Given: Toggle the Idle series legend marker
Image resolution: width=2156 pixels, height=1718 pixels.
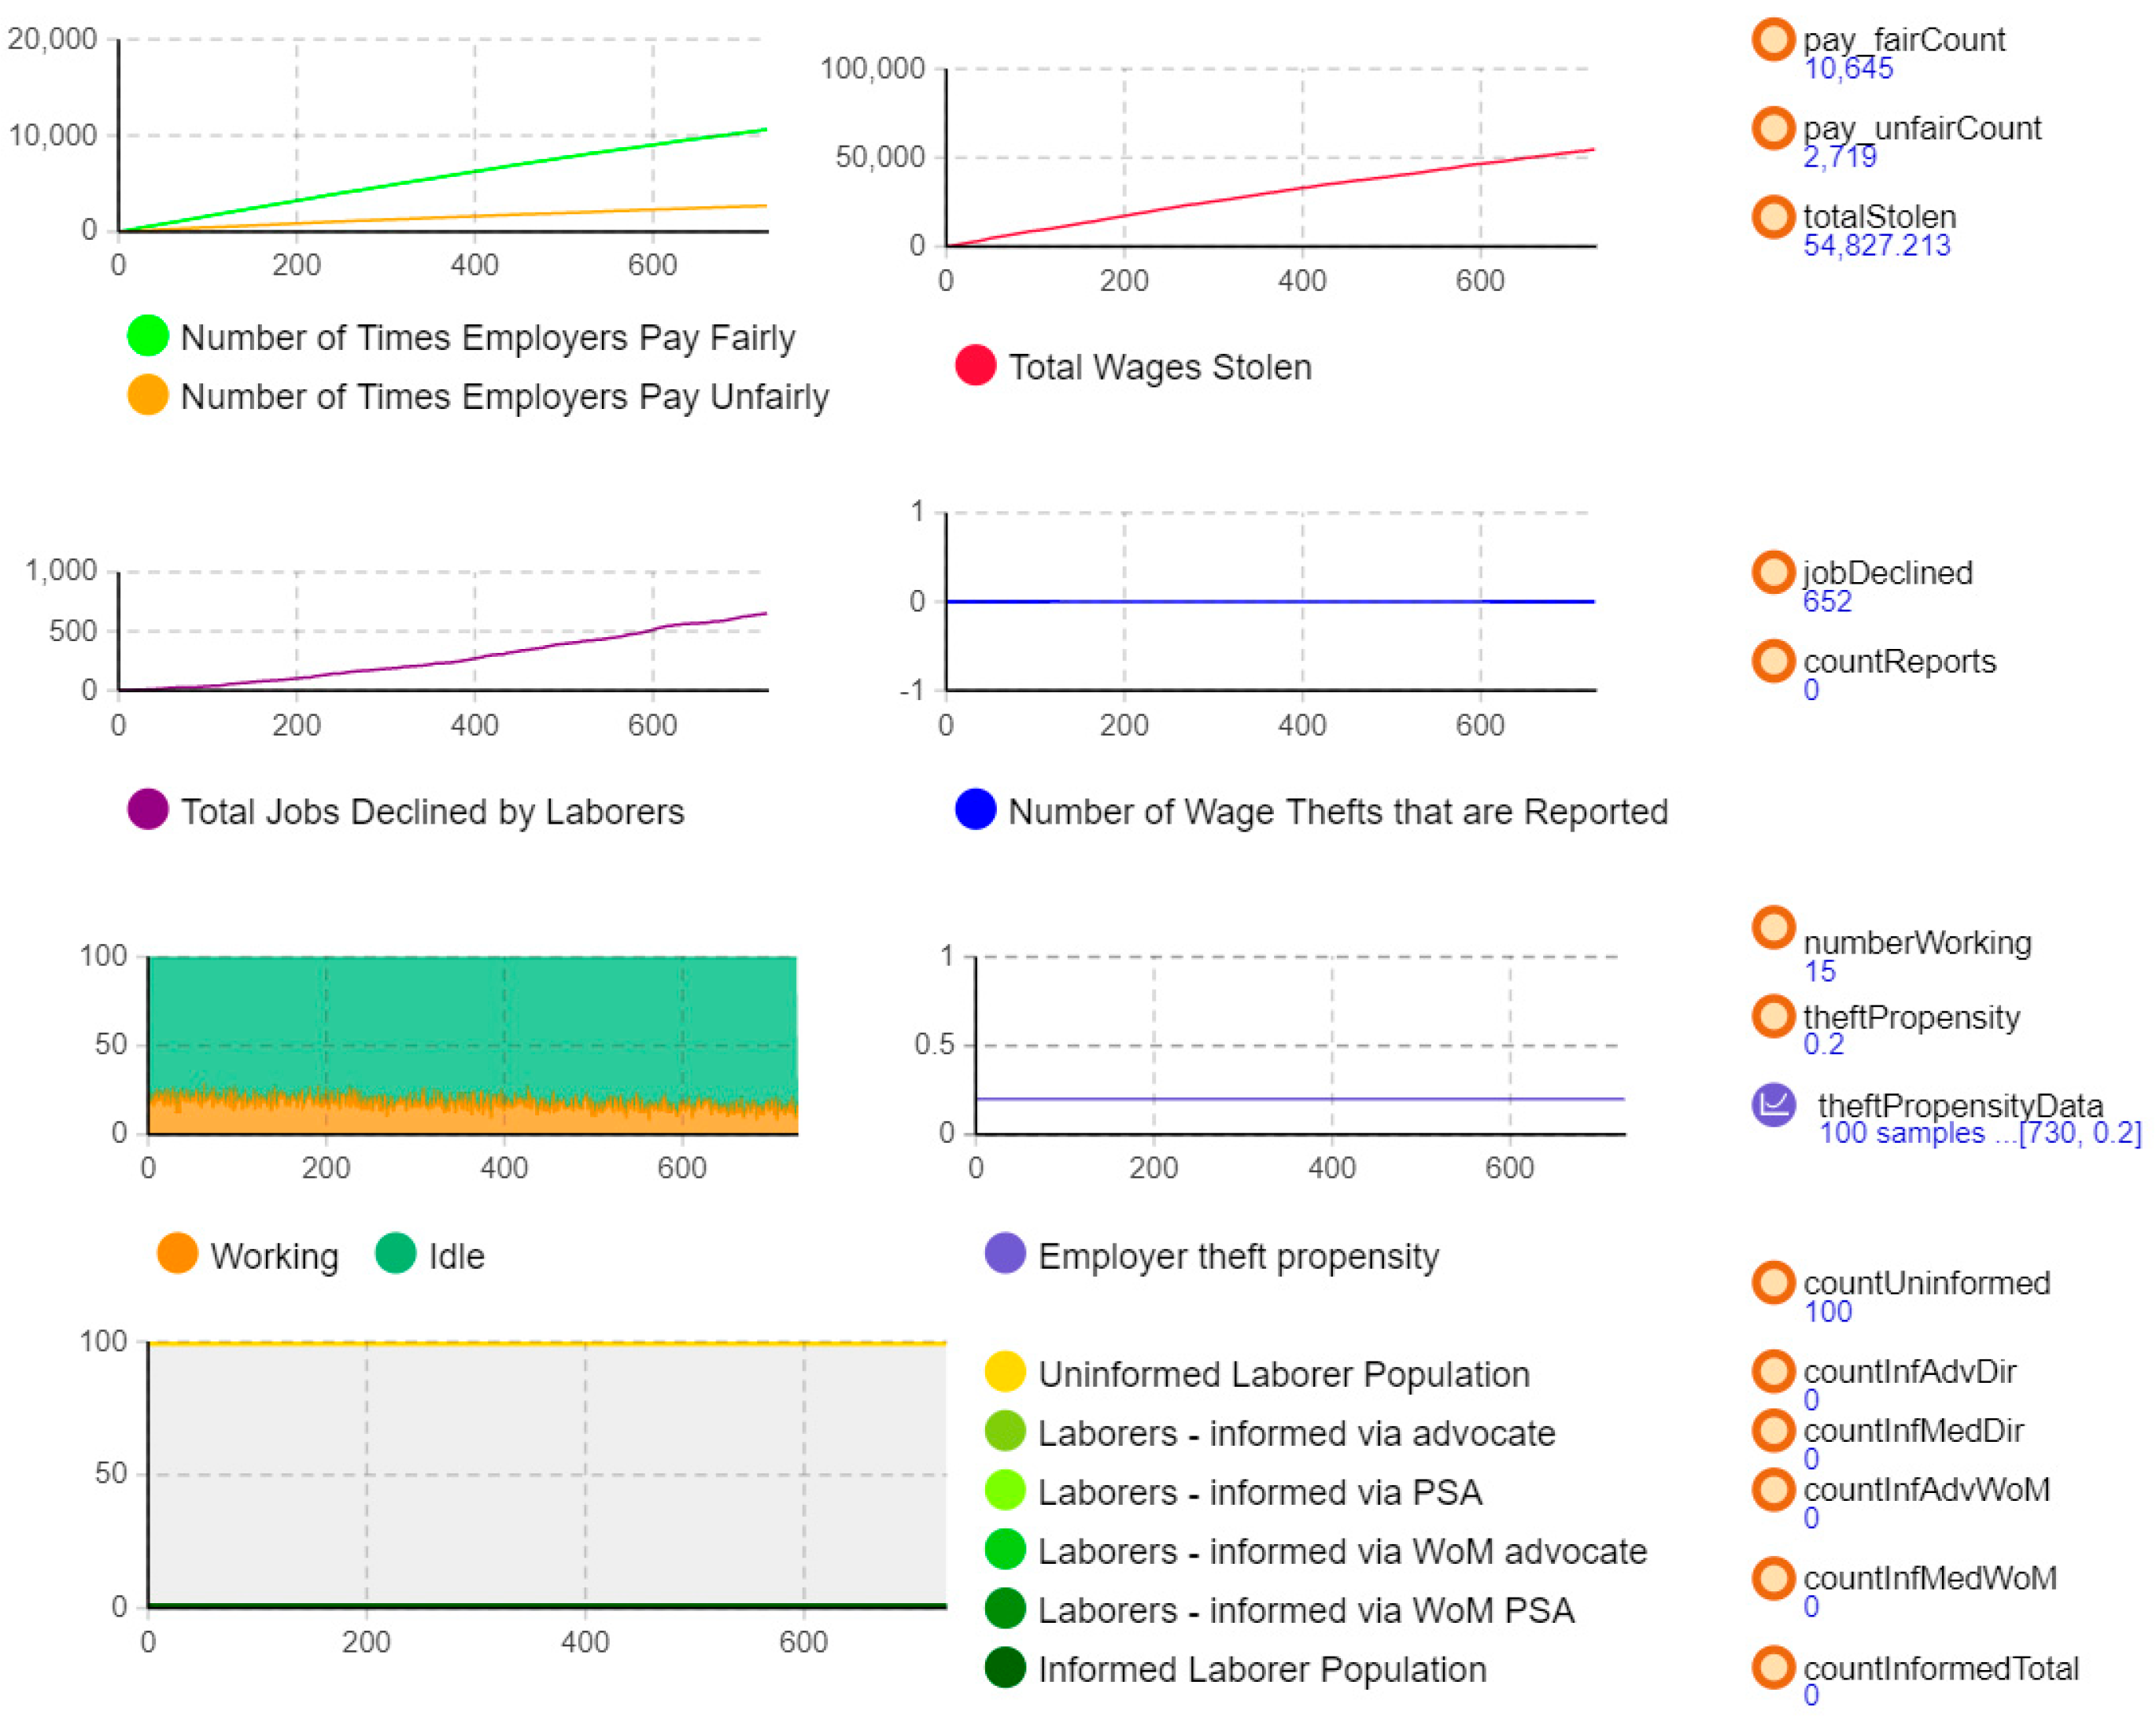Looking at the screenshot, I should 395,1253.
